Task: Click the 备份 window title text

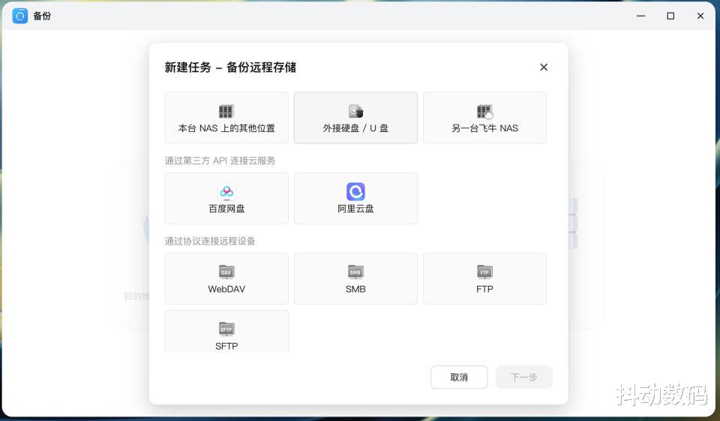Action: pos(42,16)
